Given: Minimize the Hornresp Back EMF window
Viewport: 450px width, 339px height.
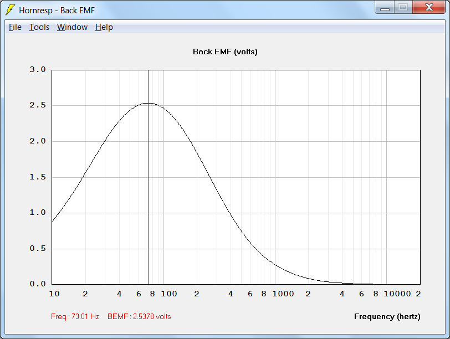Looking at the screenshot, I should [385, 7].
